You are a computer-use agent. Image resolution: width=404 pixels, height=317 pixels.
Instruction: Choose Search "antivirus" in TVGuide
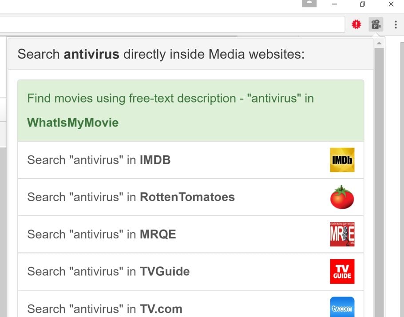click(108, 271)
